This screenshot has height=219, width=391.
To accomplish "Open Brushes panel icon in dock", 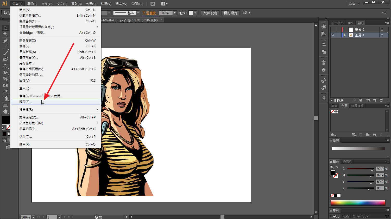I will pyautogui.click(x=324, y=62).
